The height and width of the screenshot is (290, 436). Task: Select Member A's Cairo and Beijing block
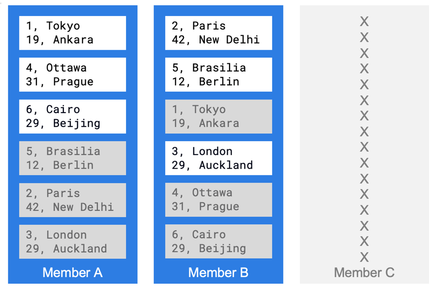72,116
